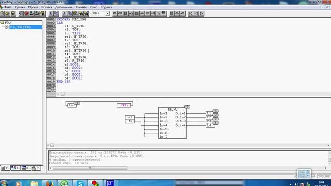Click the right triangle toolbar arrow icon
This screenshot has height=186, width=331.
(202, 13)
